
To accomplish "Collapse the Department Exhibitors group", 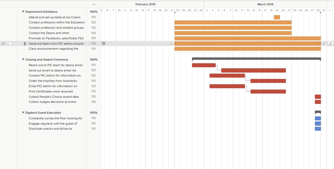I will coord(23,12).
